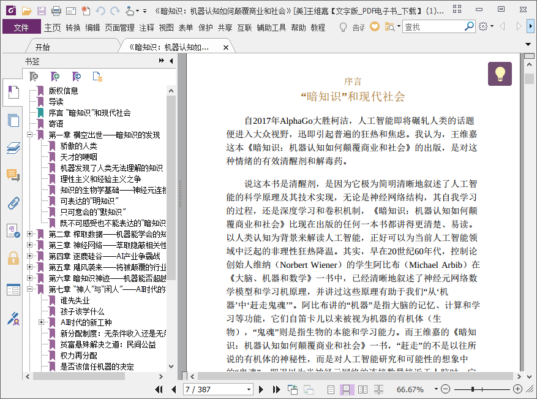537x399 pixels.
Task: Open the 主页 ribbon tab
Action: click(x=53, y=28)
